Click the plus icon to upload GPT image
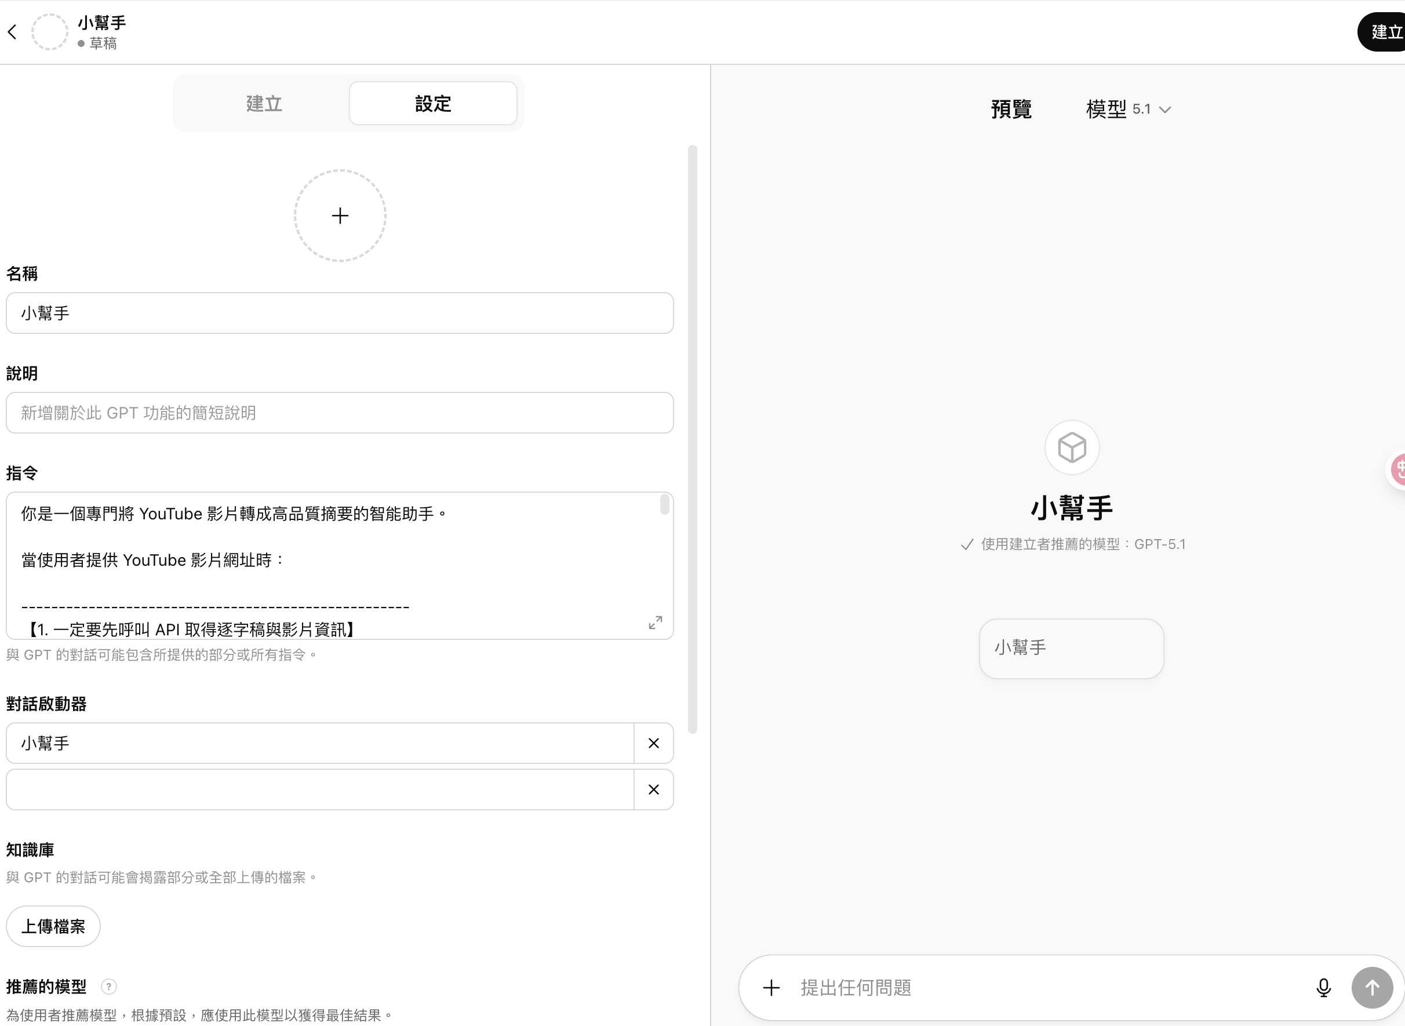Viewport: 1405px width, 1026px height. (x=340, y=216)
